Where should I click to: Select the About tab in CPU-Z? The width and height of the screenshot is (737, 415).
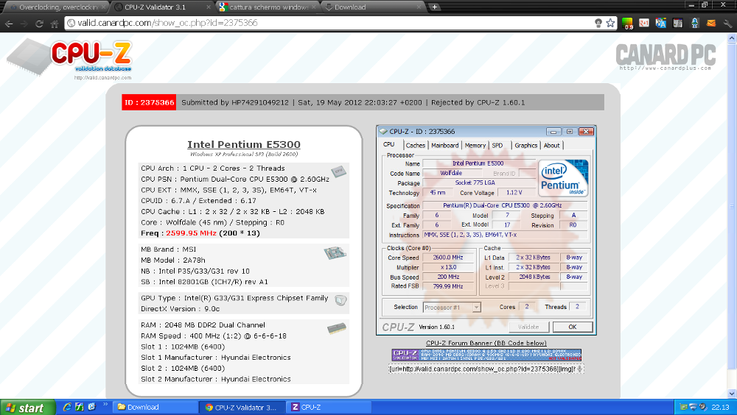pos(551,146)
